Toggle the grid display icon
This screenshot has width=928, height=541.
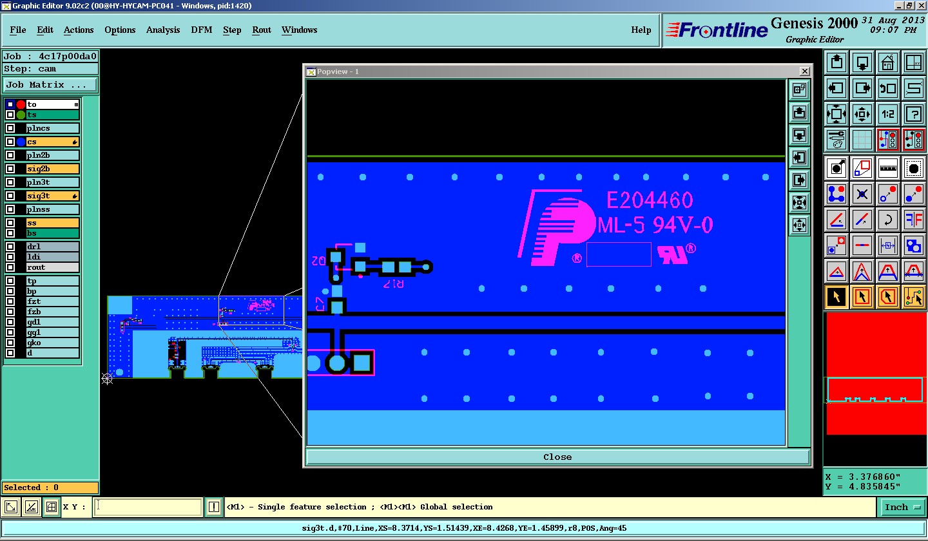[x=862, y=139]
